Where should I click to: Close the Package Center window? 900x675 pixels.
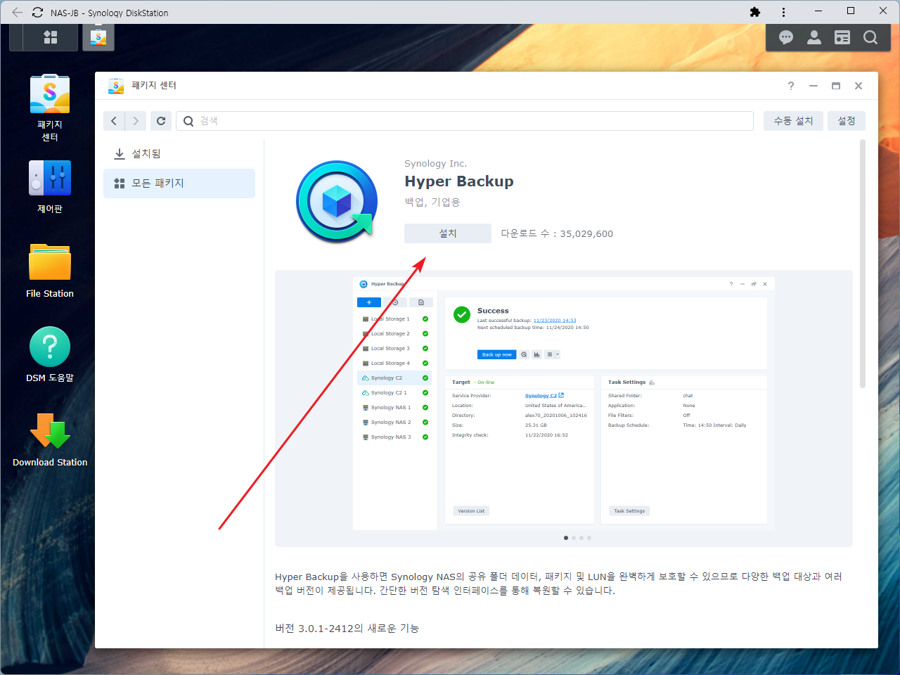pyautogui.click(x=859, y=86)
